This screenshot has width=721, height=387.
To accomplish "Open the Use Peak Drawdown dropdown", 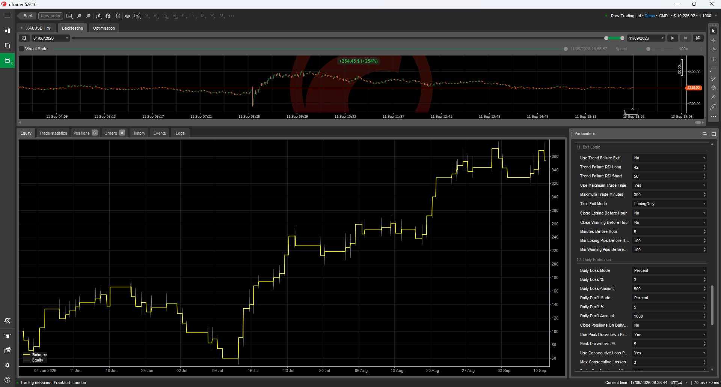I will tap(670, 335).
